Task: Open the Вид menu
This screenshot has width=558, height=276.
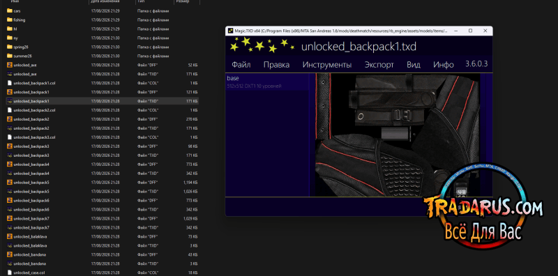Action: tap(414, 65)
